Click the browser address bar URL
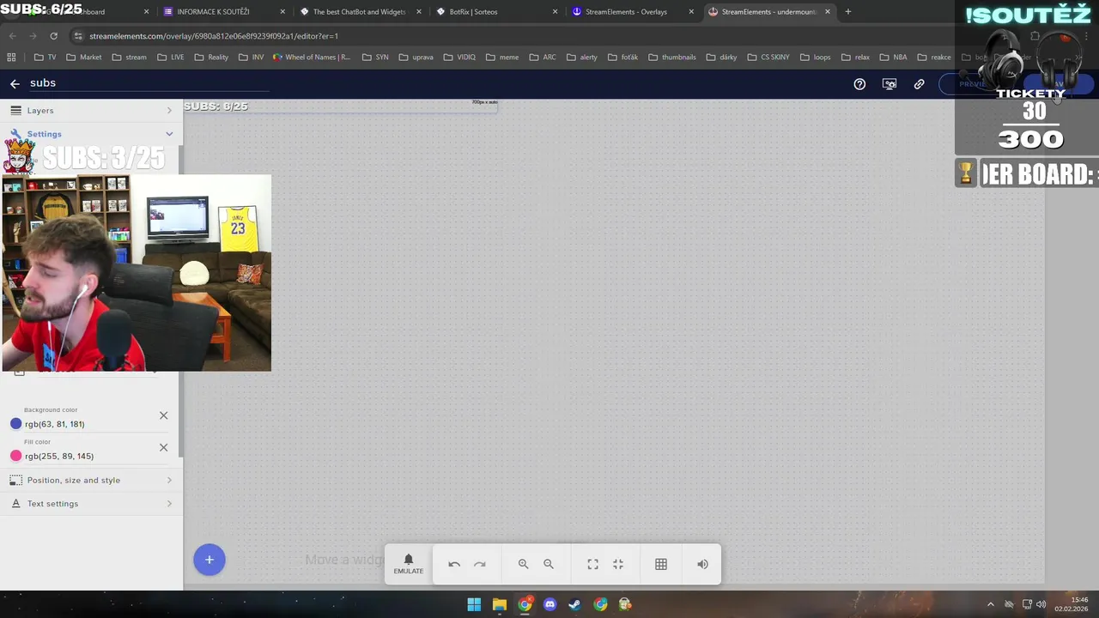 click(x=214, y=36)
